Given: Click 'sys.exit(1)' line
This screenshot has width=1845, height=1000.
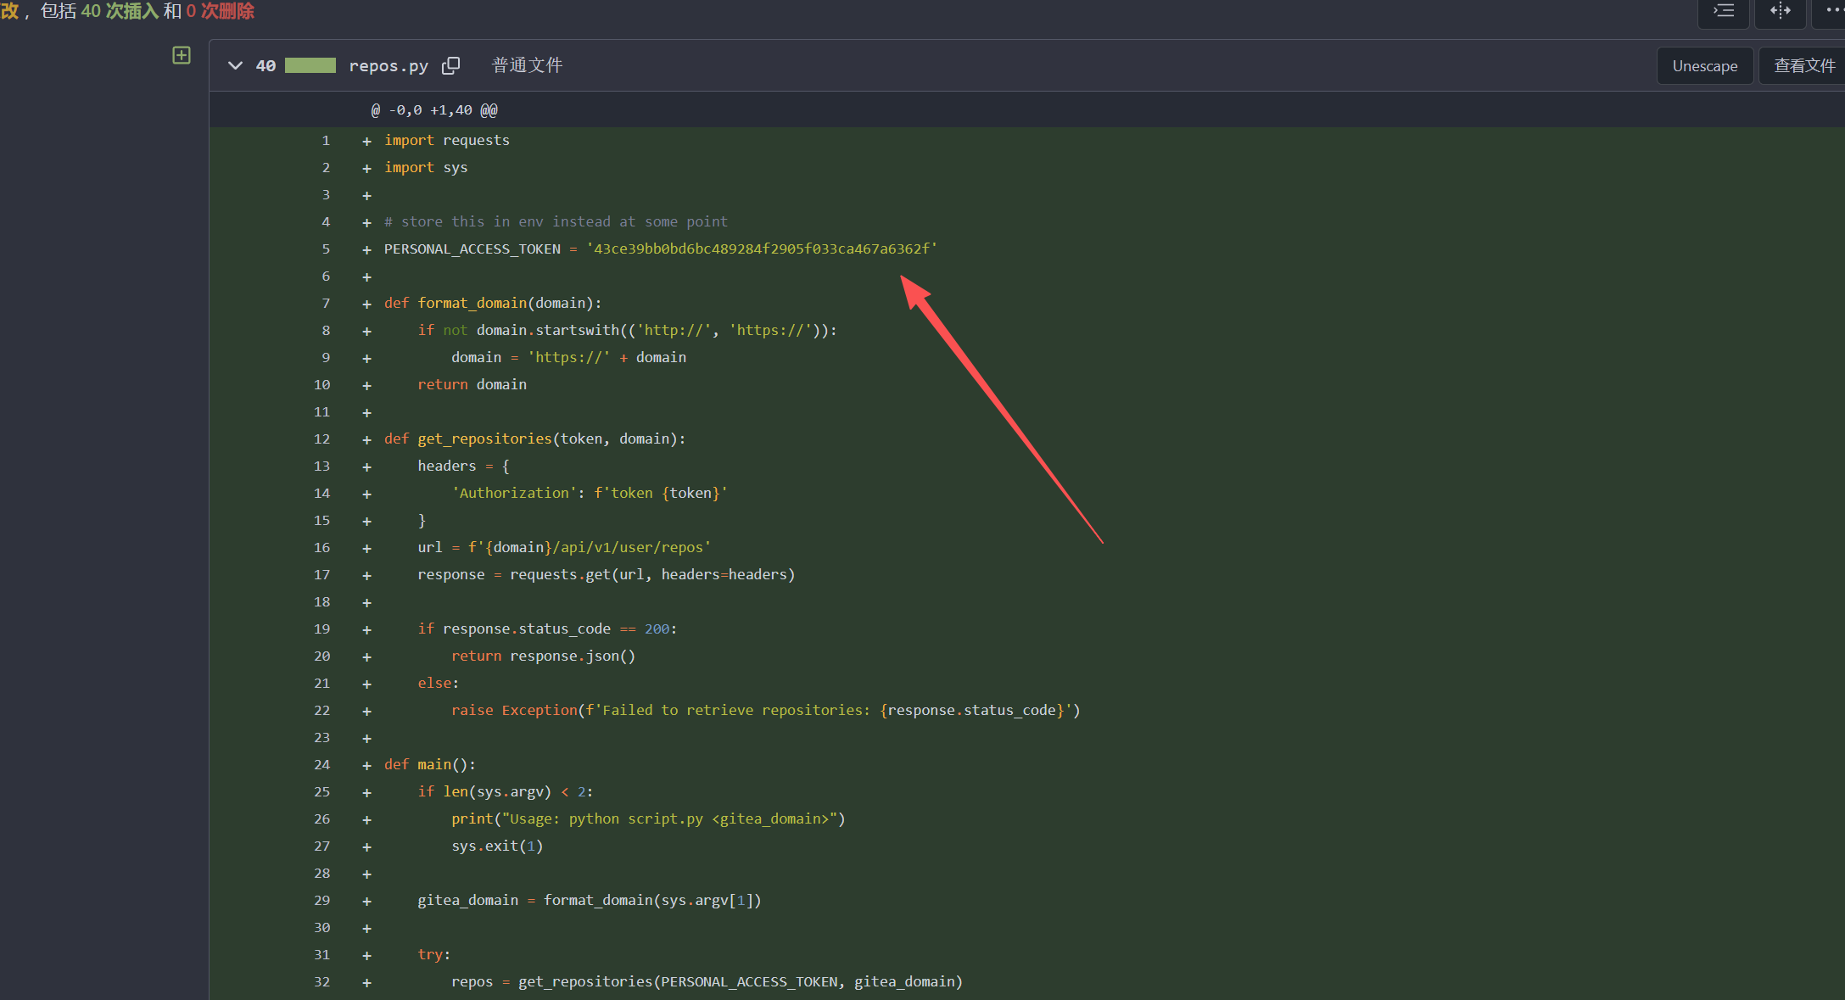Looking at the screenshot, I should coord(497,846).
